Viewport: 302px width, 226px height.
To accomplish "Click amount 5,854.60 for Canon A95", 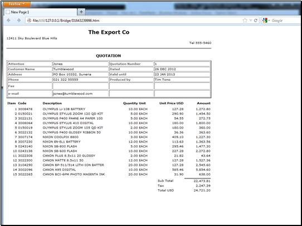I will pos(203,170).
